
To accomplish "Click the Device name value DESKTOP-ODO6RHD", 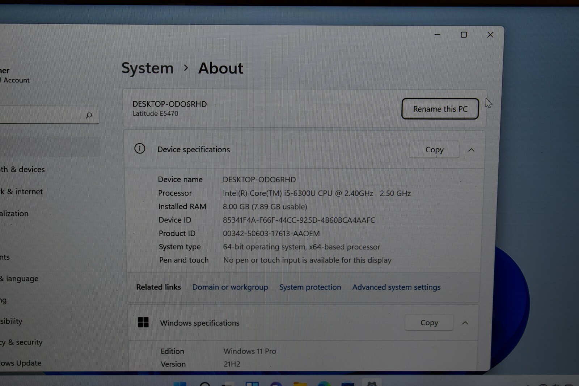I will [x=259, y=179].
